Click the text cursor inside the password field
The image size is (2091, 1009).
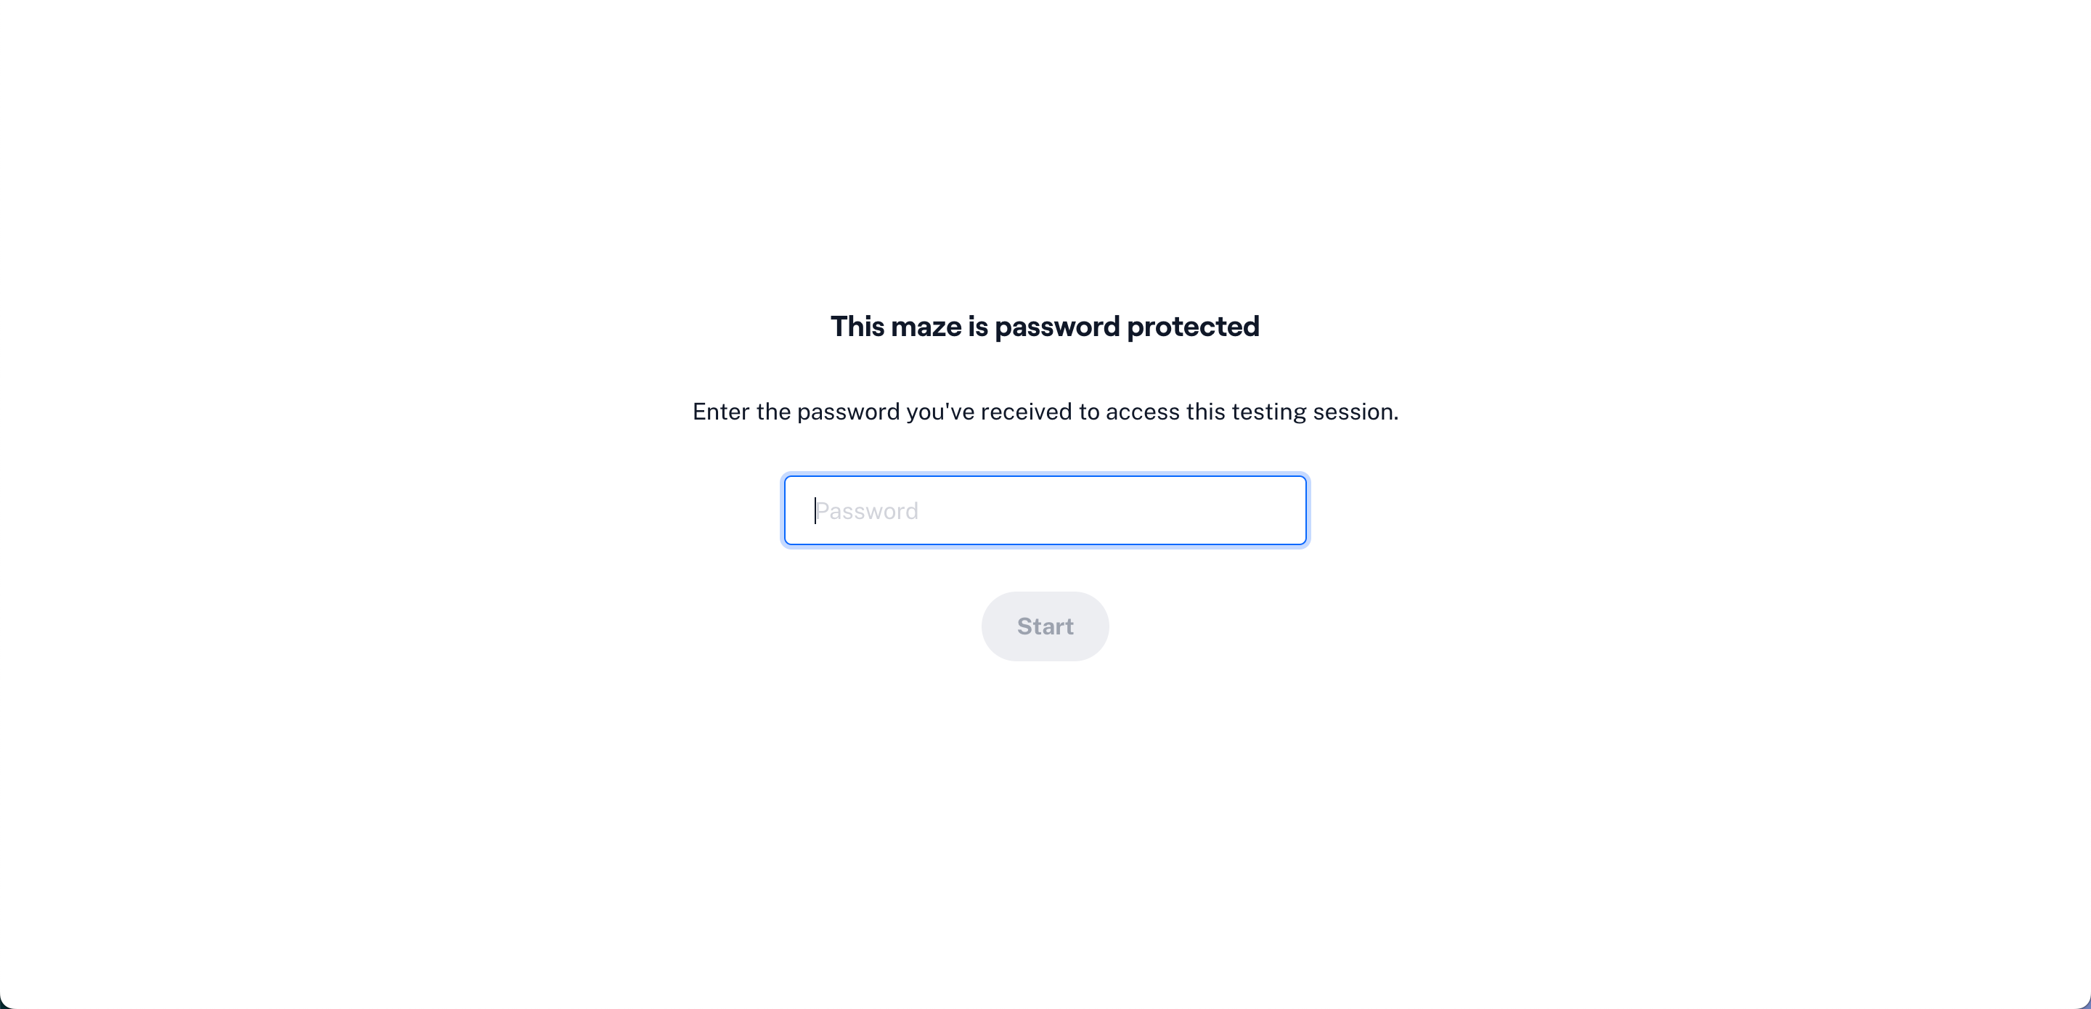815,510
